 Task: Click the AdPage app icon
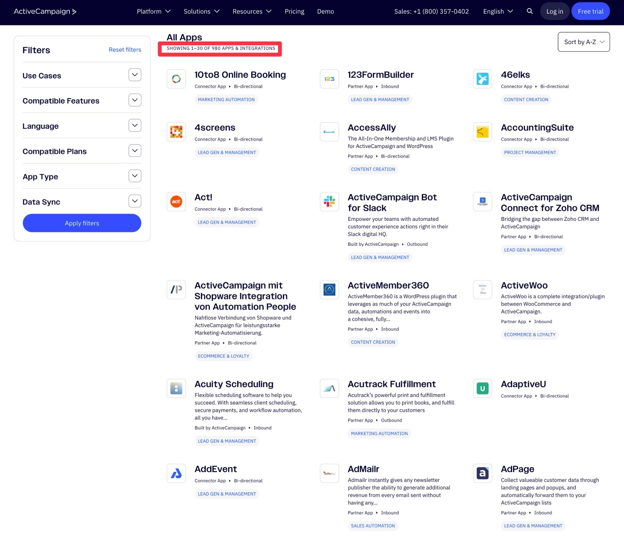pos(483,473)
